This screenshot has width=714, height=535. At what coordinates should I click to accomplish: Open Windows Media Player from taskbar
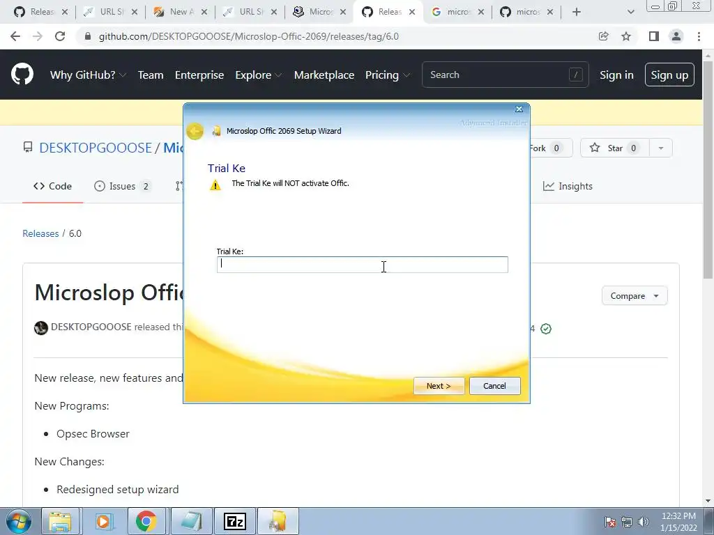coord(104,521)
